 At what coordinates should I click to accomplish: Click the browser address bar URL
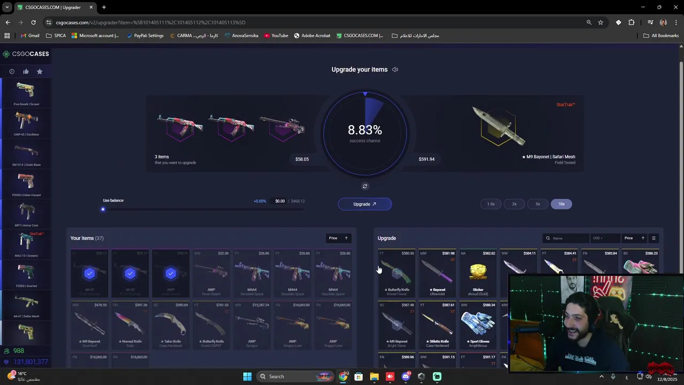tap(151, 22)
